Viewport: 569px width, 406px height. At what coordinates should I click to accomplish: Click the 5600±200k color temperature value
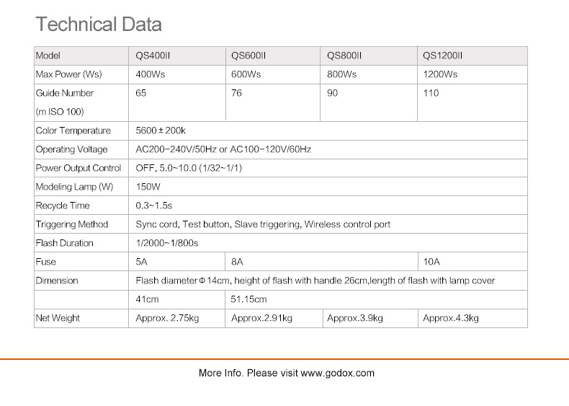click(161, 131)
